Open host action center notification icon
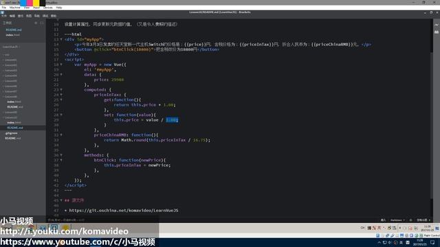Image resolution: width=440 pixels, height=247 pixels. pos(432,242)
